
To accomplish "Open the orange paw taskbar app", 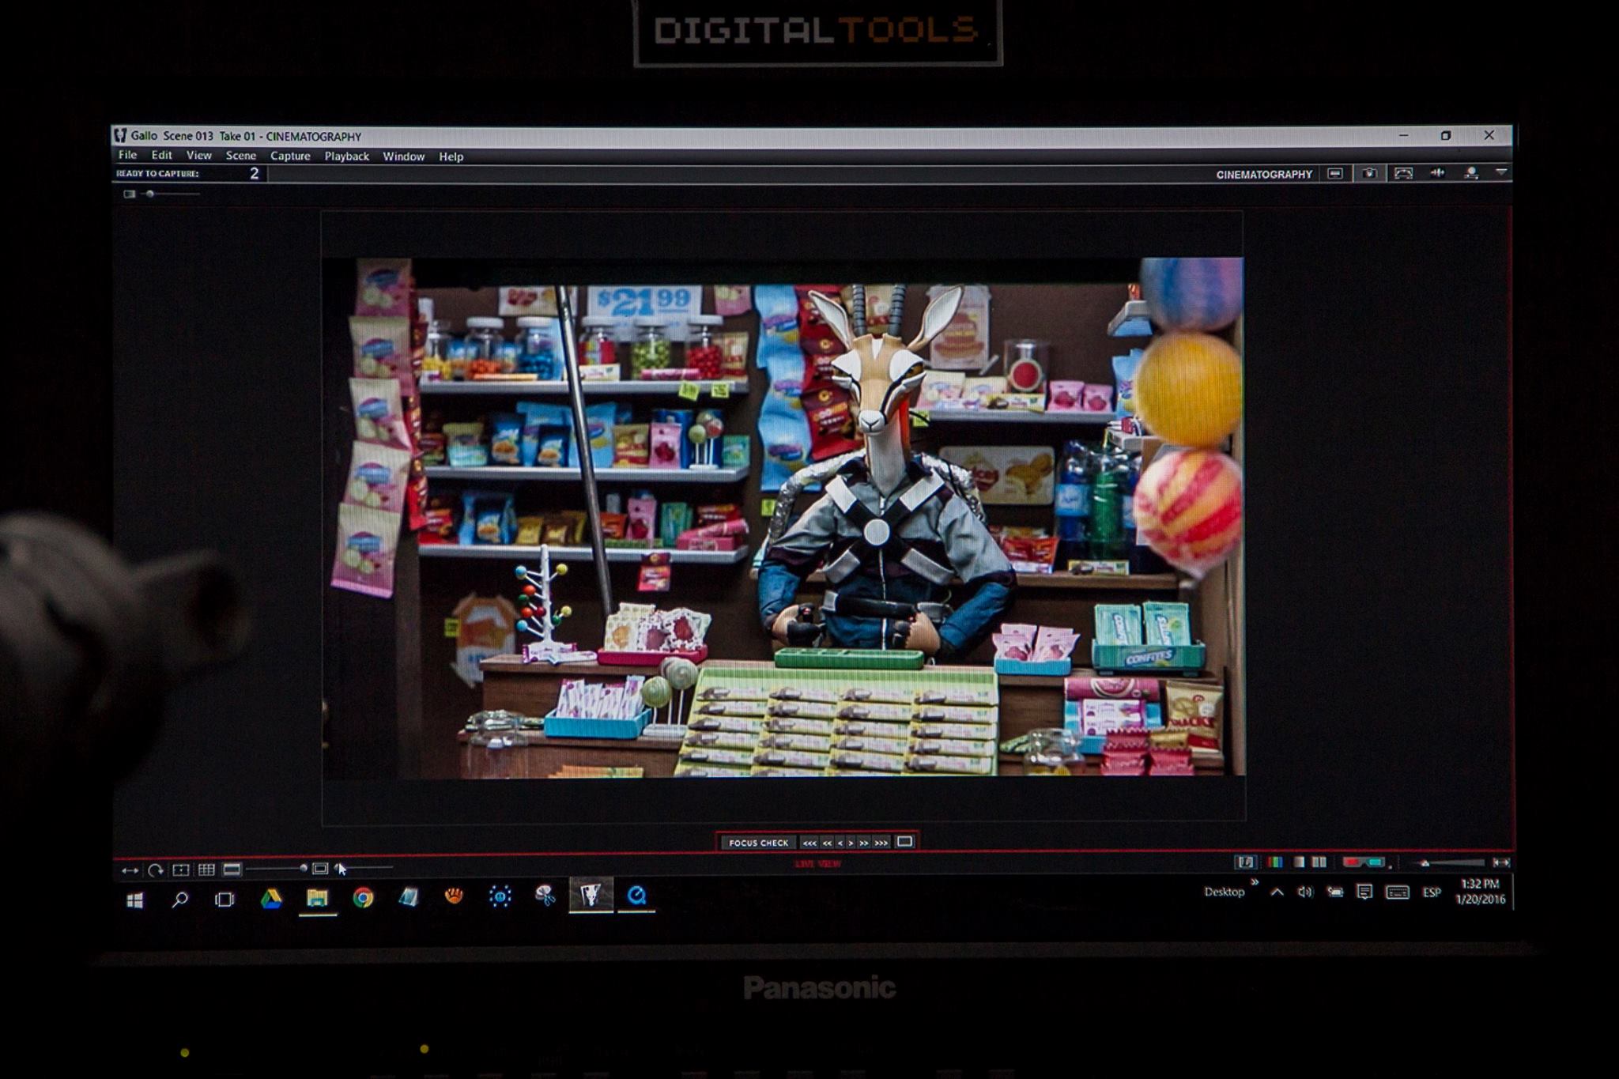I will pyautogui.click(x=454, y=896).
